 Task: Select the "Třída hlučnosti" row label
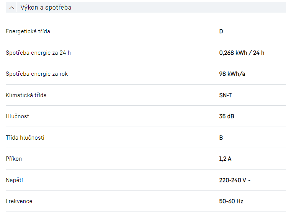tap(25, 138)
